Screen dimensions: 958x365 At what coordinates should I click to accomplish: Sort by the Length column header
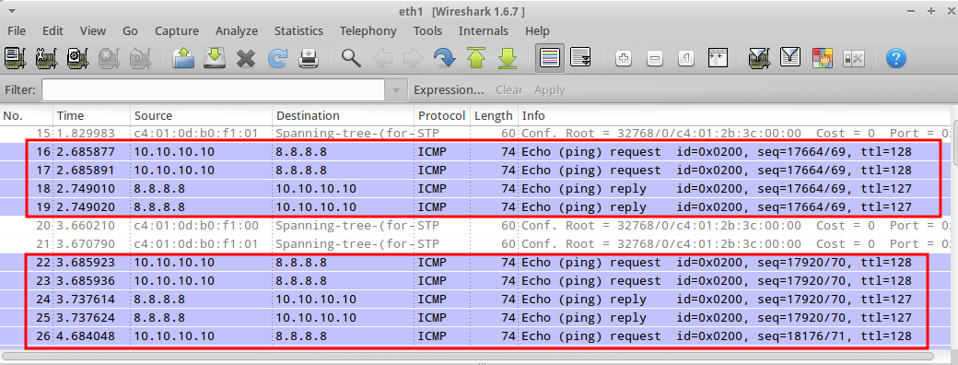tap(494, 115)
